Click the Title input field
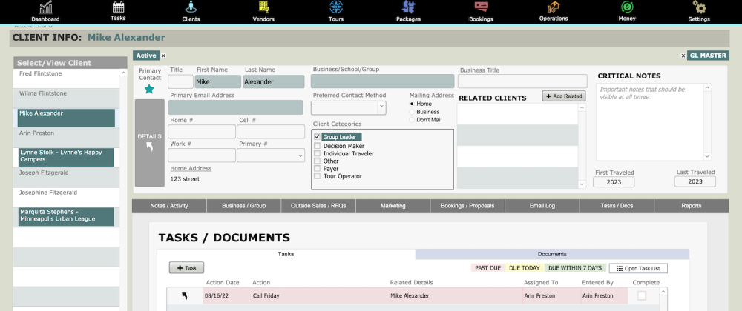 coord(181,81)
